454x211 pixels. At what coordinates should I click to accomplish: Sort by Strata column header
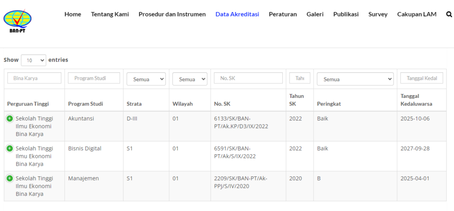click(134, 104)
